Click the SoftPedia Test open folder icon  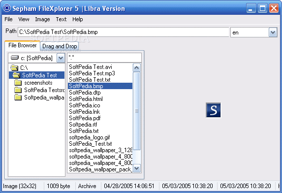tap(16, 75)
